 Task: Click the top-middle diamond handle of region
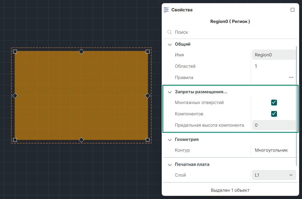click(81, 51)
